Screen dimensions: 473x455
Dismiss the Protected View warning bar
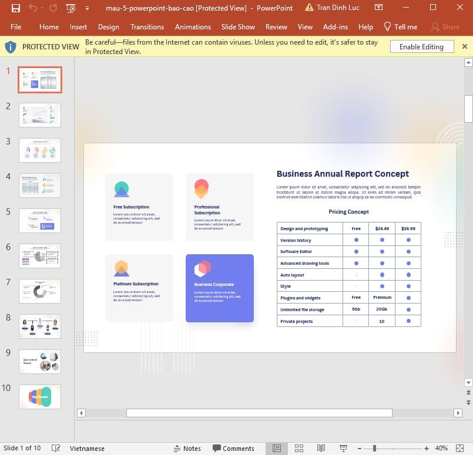tap(465, 46)
